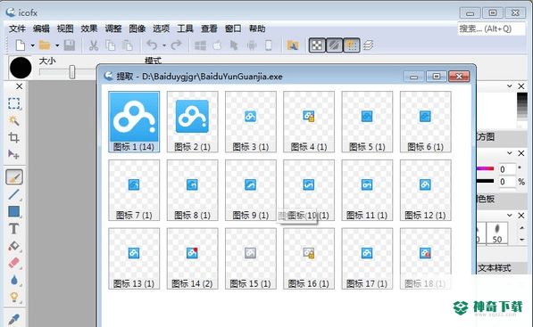Select the pink eraser tool
This screenshot has width=533, height=327.
(x=14, y=263)
